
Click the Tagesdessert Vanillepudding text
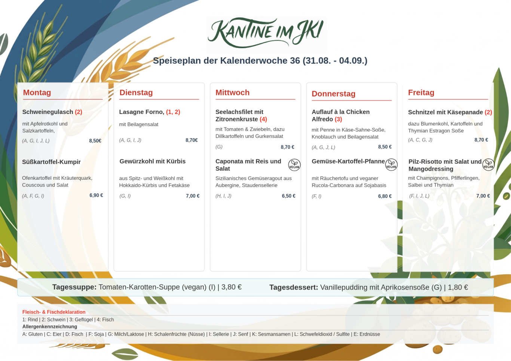[x=369, y=287]
